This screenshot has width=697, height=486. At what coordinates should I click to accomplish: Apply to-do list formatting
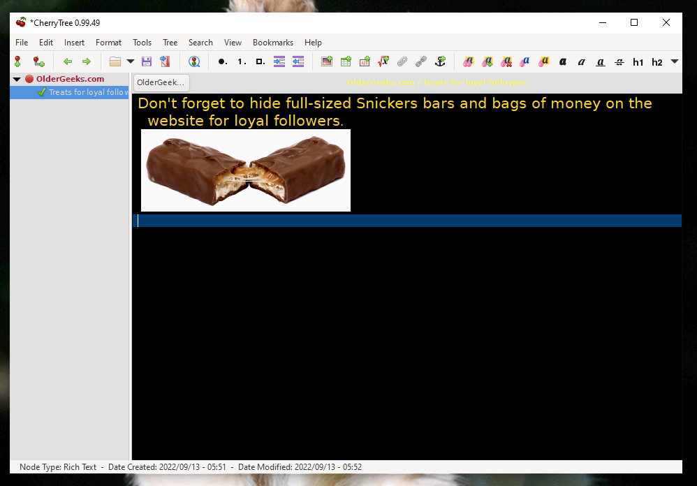tap(261, 61)
